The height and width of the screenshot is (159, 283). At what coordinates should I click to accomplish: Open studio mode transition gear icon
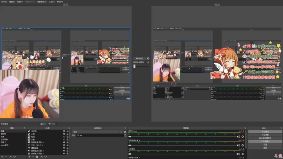[x=148, y=58]
